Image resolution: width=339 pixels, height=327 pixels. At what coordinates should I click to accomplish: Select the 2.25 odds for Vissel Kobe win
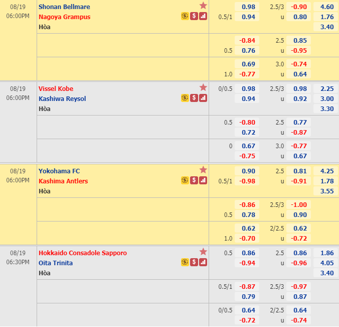[x=326, y=89]
